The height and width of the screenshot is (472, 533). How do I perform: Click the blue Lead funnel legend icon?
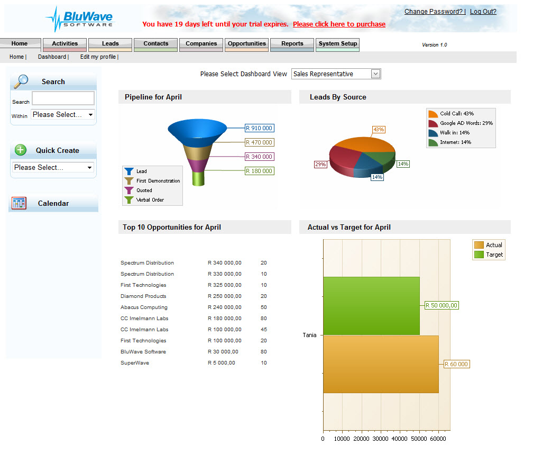pyautogui.click(x=129, y=171)
